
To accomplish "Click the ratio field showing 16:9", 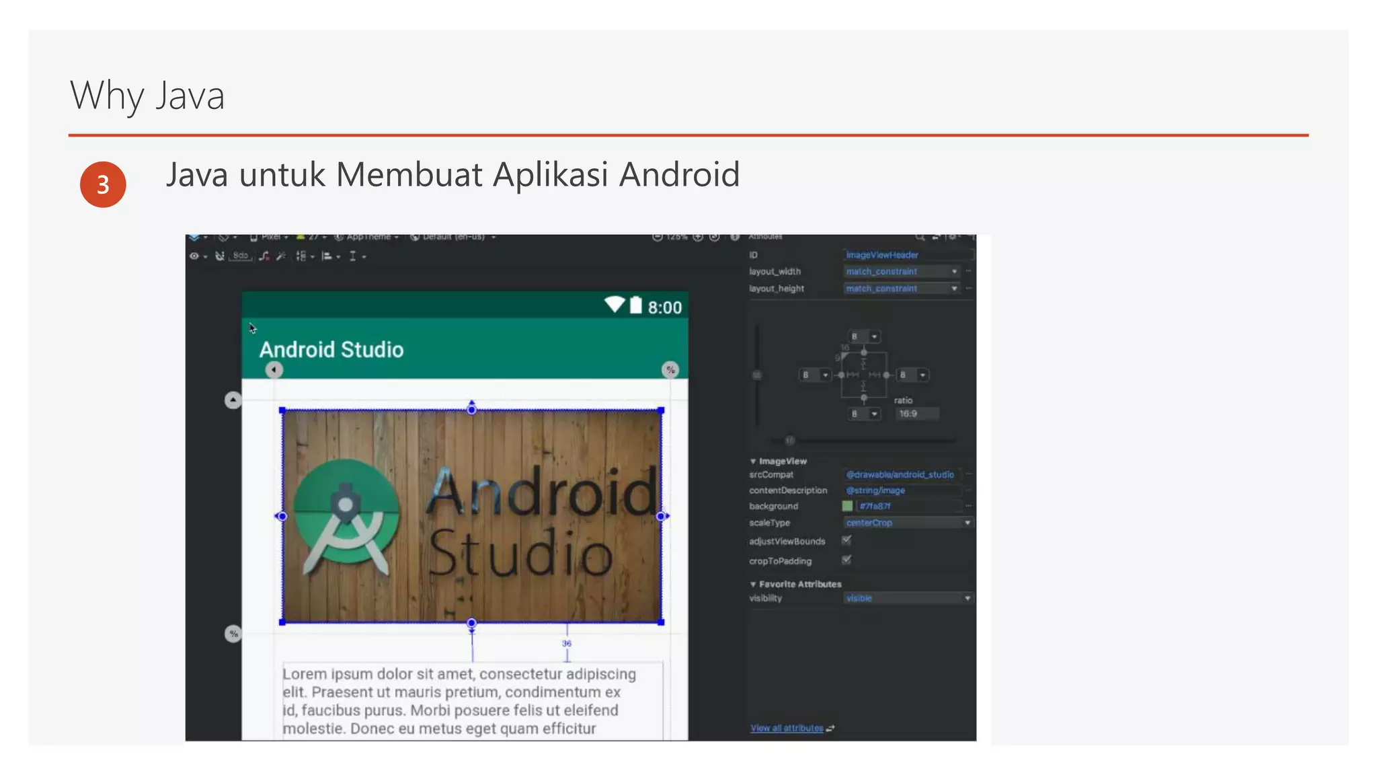I will tap(916, 414).
